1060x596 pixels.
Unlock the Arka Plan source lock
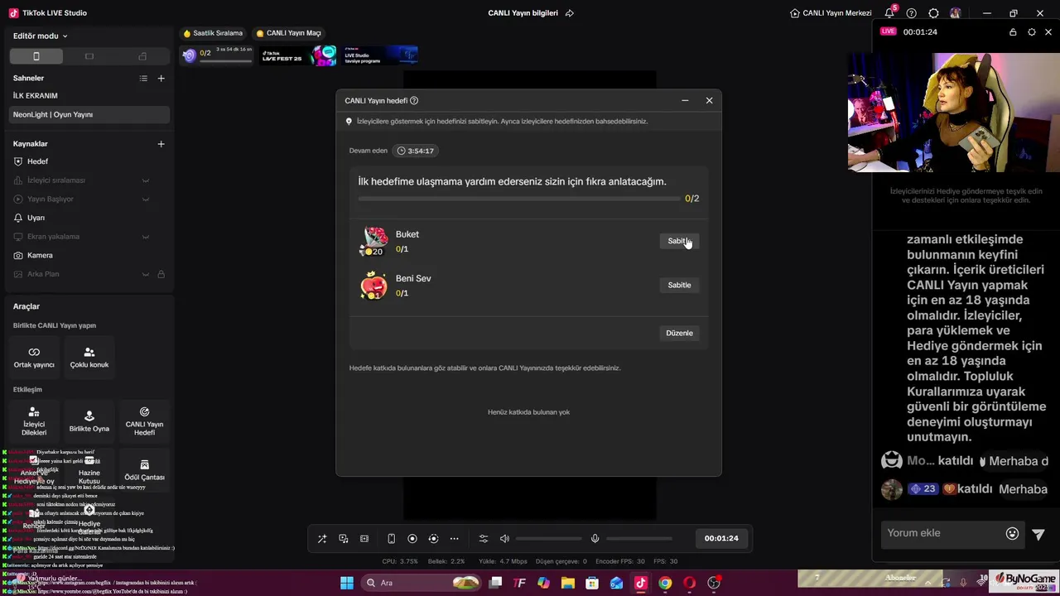tap(161, 274)
